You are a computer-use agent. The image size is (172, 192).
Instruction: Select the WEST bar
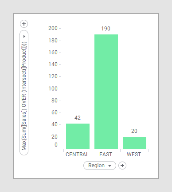[x=134, y=143]
